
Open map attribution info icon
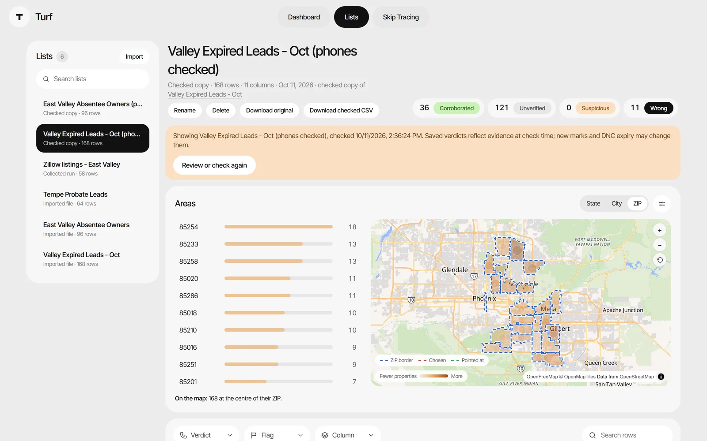661,377
